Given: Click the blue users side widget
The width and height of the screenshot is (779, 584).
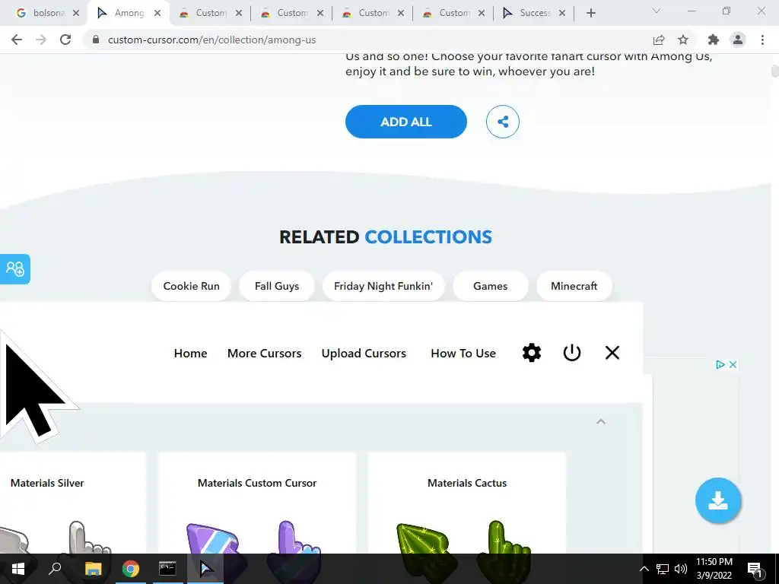Looking at the screenshot, I should click(x=15, y=269).
